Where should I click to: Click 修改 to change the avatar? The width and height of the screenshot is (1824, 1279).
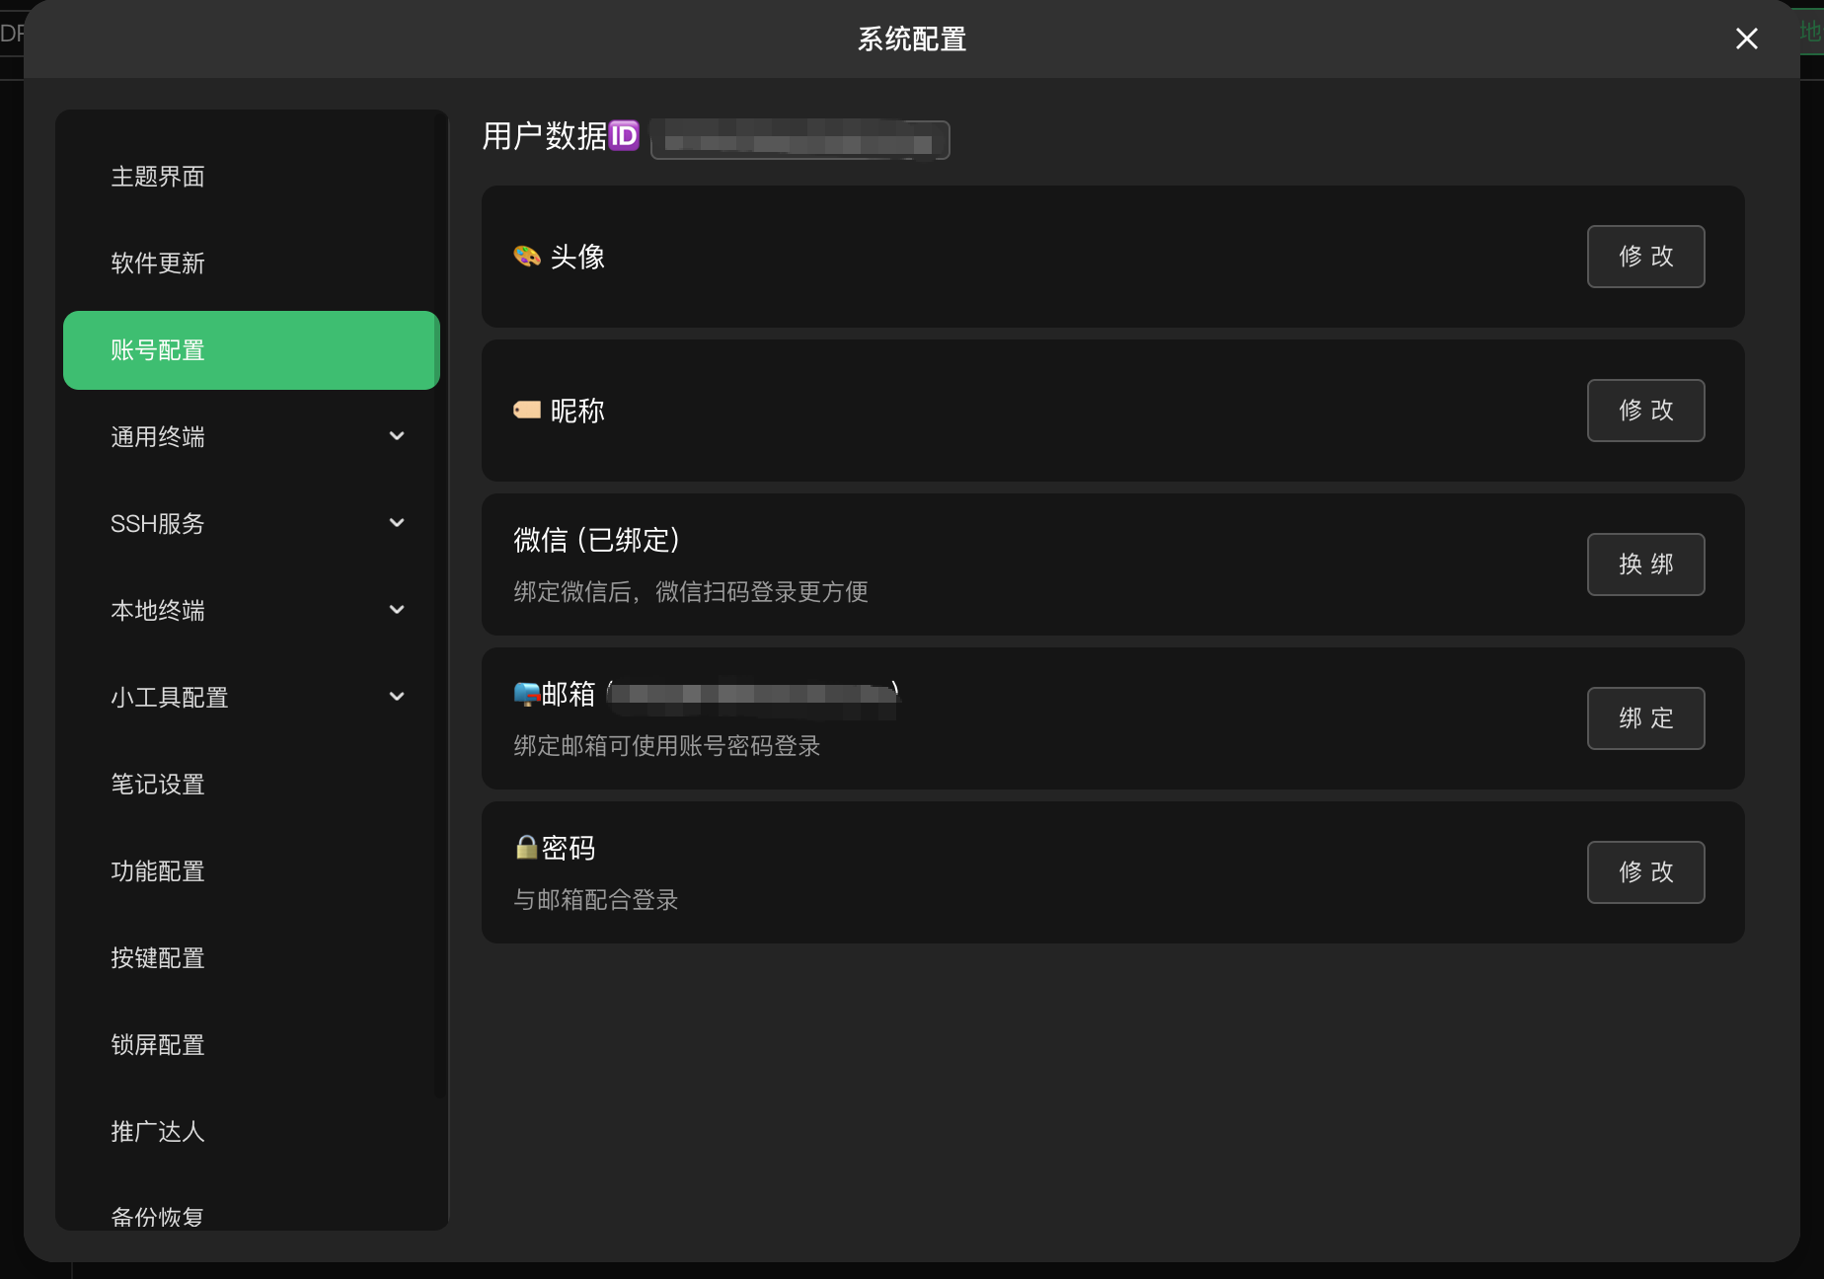(x=1645, y=257)
